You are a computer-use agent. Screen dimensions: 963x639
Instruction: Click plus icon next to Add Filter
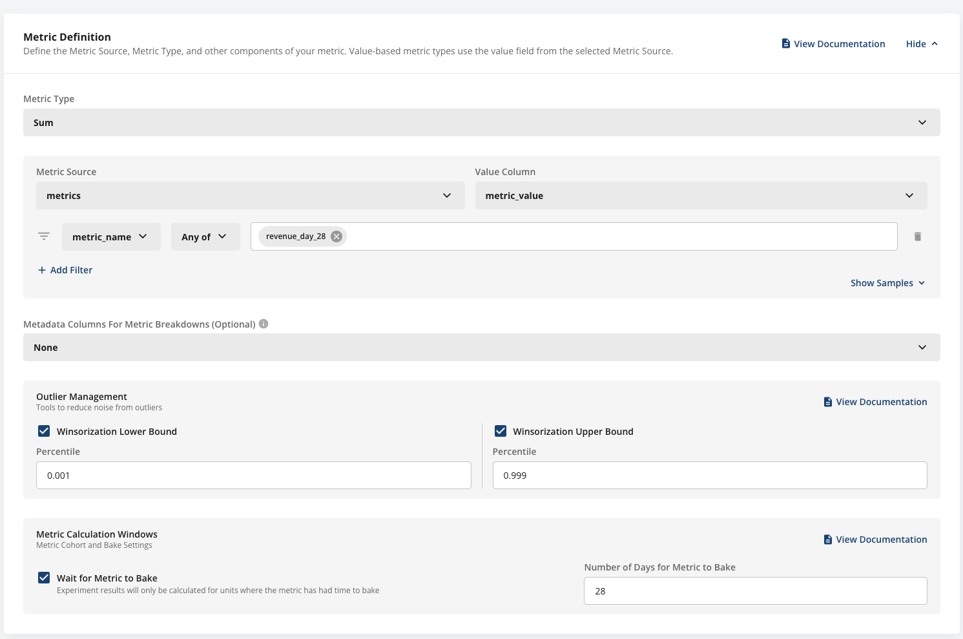[x=42, y=270]
